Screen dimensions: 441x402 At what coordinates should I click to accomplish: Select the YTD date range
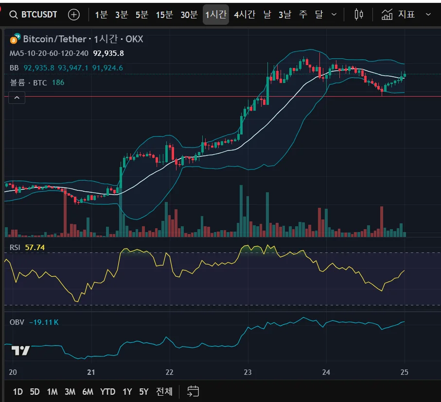click(107, 391)
